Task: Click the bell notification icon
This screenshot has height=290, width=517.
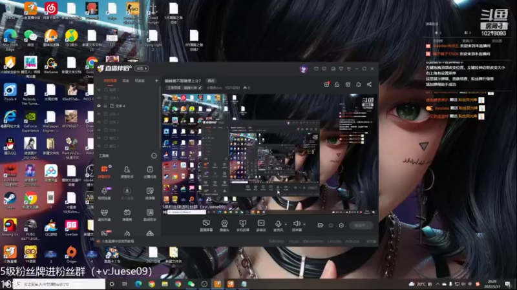Action: coord(359,84)
